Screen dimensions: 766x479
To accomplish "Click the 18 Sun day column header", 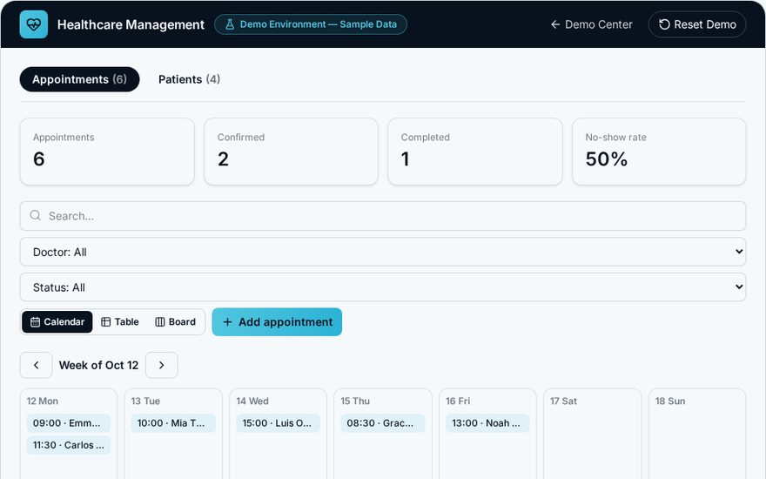I will coord(670,401).
